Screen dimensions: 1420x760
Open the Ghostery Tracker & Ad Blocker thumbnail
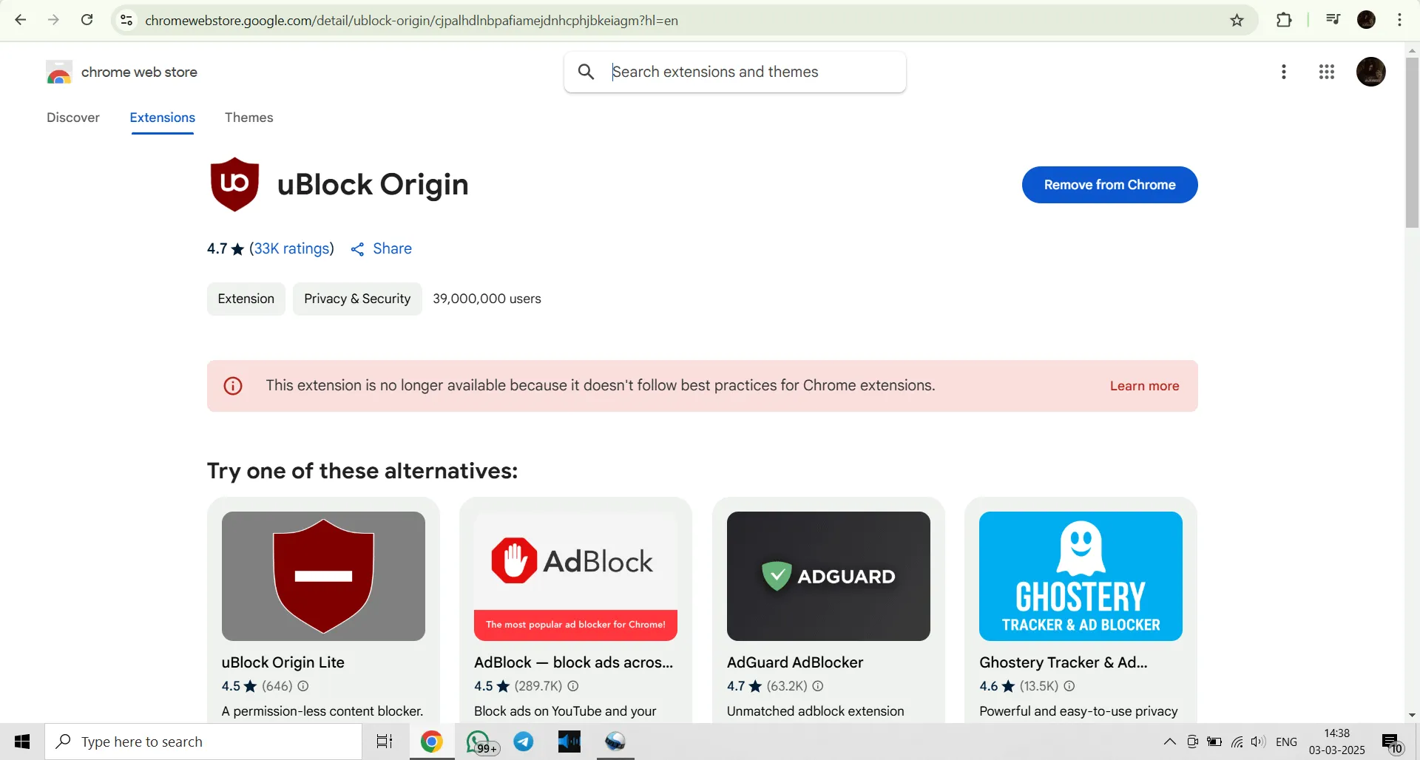[1081, 576]
